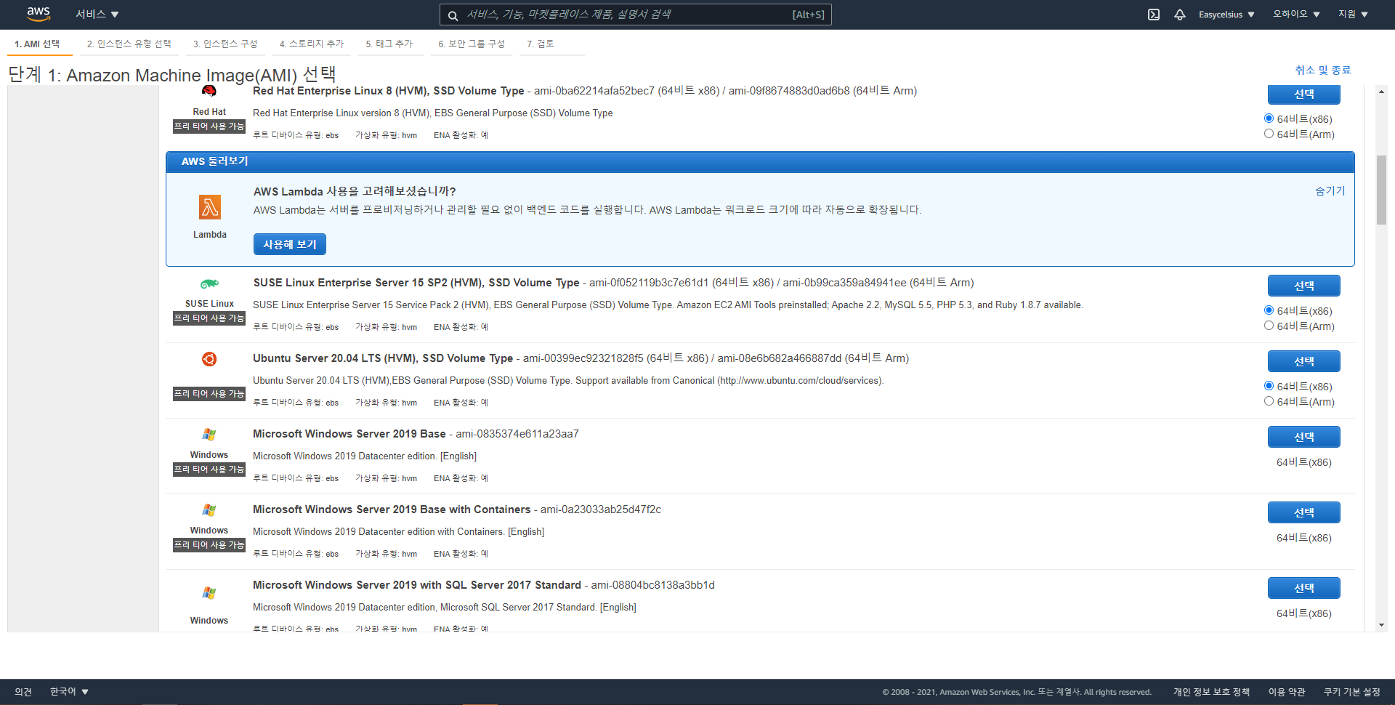Select 64-bit Arm for Red Hat
The image size is (1395, 705).
point(1269,134)
